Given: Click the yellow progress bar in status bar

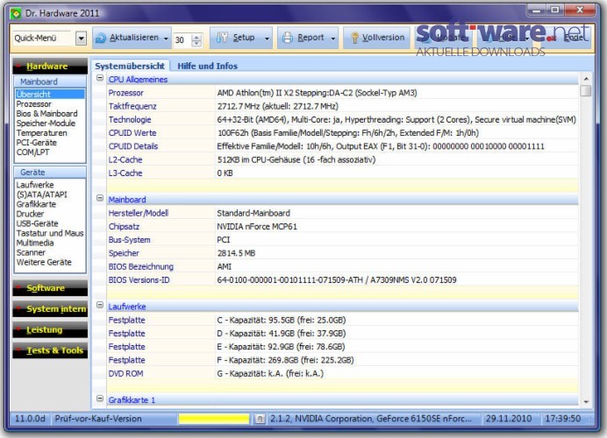Looking at the screenshot, I should click(214, 419).
